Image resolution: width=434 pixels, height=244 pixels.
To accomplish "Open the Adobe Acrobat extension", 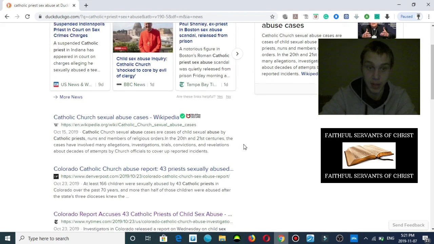I will (x=295, y=17).
